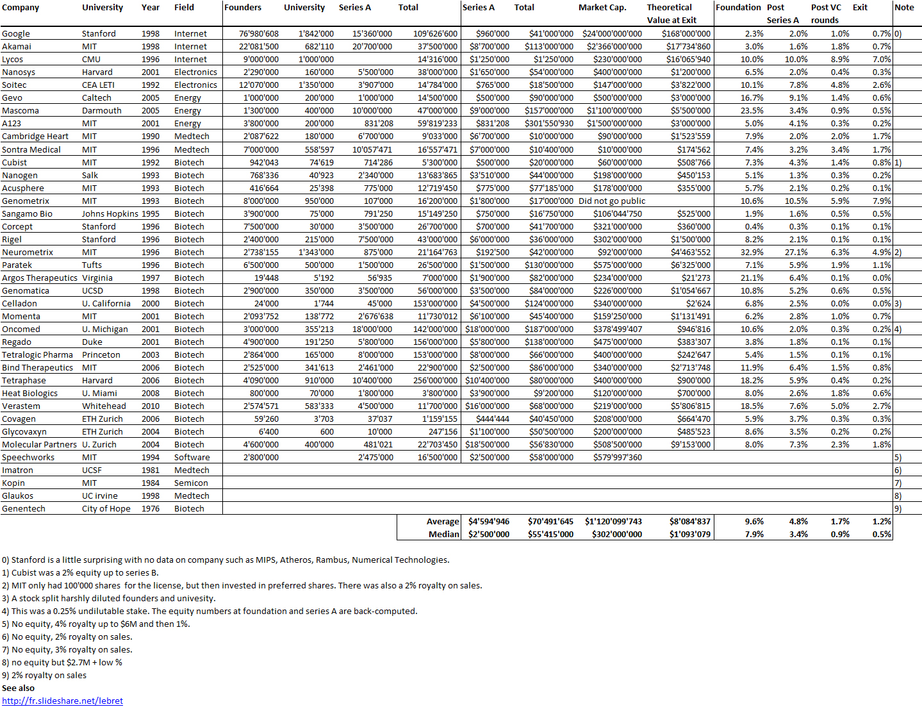Viewport: 922px width, 707px height.
Task: Select footnote 2 about MIT license shares
Action: (242, 585)
